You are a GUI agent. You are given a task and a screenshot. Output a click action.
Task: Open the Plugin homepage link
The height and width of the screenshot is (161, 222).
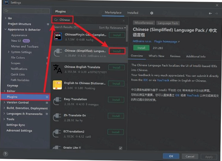pyautogui.click(x=167, y=42)
